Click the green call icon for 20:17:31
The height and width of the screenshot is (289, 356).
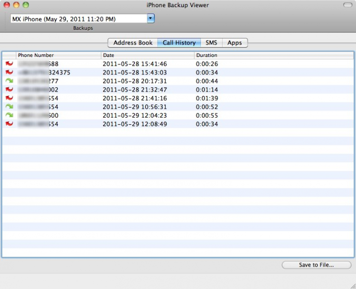coord(9,81)
